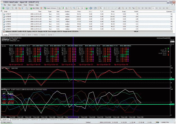Switch to the Journal terminal tab
Image resolution: width=176 pixels, height=124 pixels.
(x=50, y=35)
